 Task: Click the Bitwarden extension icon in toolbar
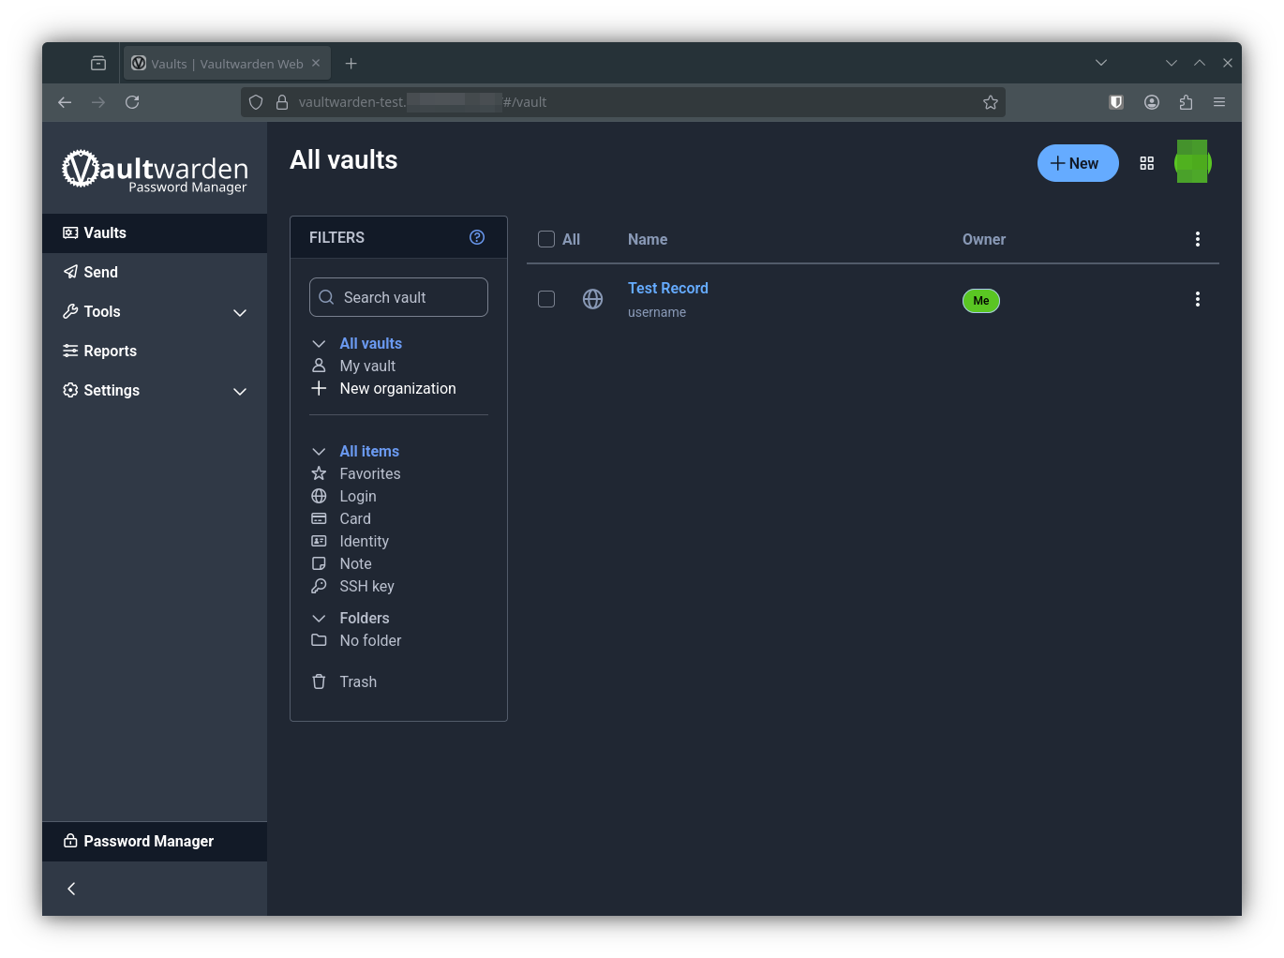tap(1115, 102)
